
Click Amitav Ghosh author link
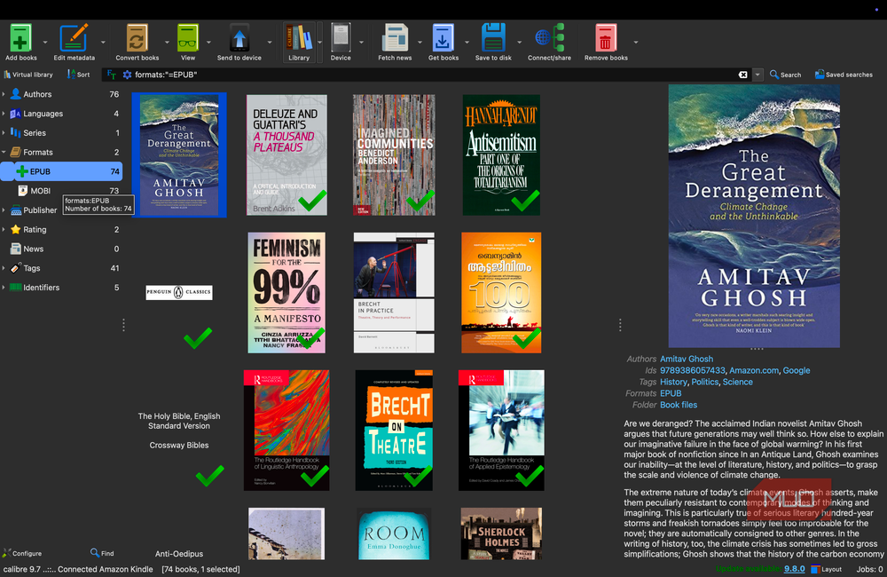point(687,359)
